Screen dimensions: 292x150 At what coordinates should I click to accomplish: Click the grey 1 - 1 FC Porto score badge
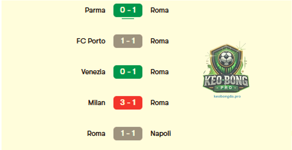click(x=128, y=41)
